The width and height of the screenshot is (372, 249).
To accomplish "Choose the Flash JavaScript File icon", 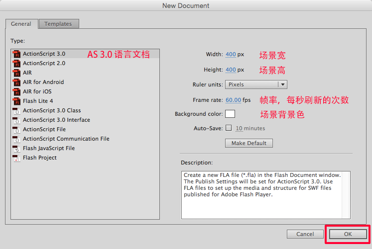I will coord(16,148).
